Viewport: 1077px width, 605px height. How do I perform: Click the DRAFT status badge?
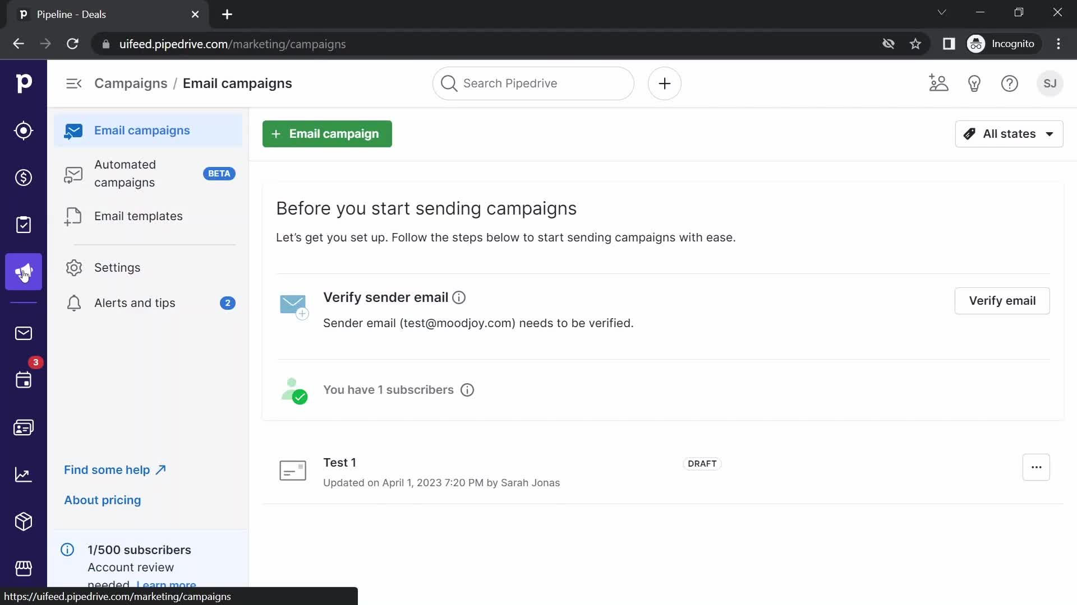coord(702,464)
